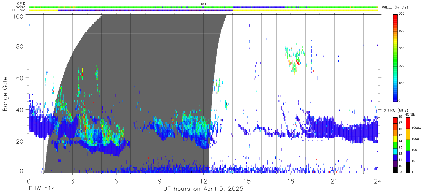Image resolution: width=425 pixels, height=196 pixels.
Task: Click the y-axis tick label 40
Action: click(20, 110)
